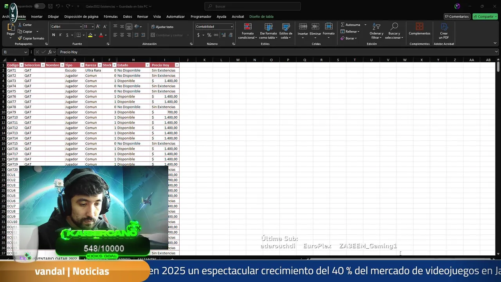Image resolution: width=501 pixels, height=282 pixels.
Task: Click Autosuma button
Action: coord(350,25)
